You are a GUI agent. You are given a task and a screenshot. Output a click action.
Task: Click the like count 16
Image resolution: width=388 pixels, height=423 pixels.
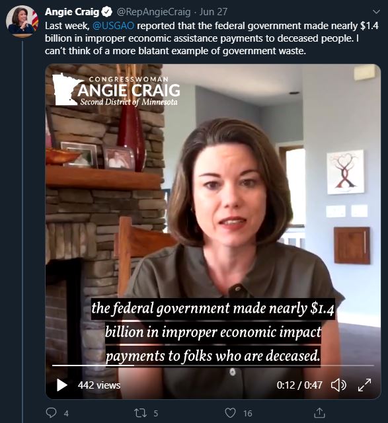[x=248, y=413]
